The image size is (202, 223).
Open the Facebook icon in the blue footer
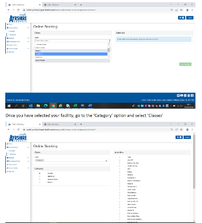tap(192, 95)
